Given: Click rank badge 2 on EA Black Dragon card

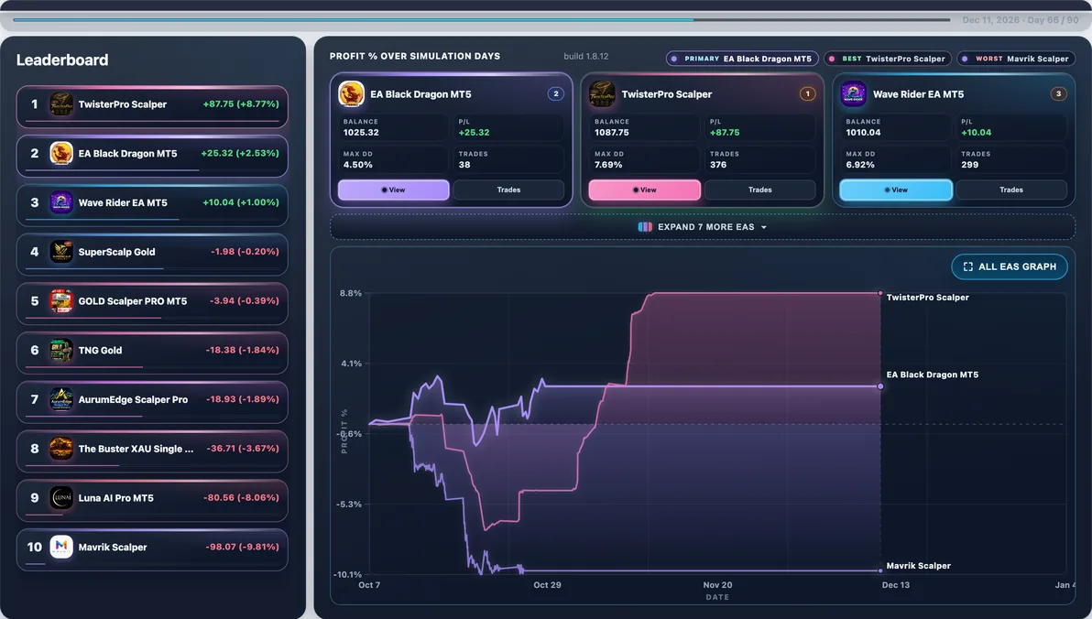Looking at the screenshot, I should pos(556,93).
